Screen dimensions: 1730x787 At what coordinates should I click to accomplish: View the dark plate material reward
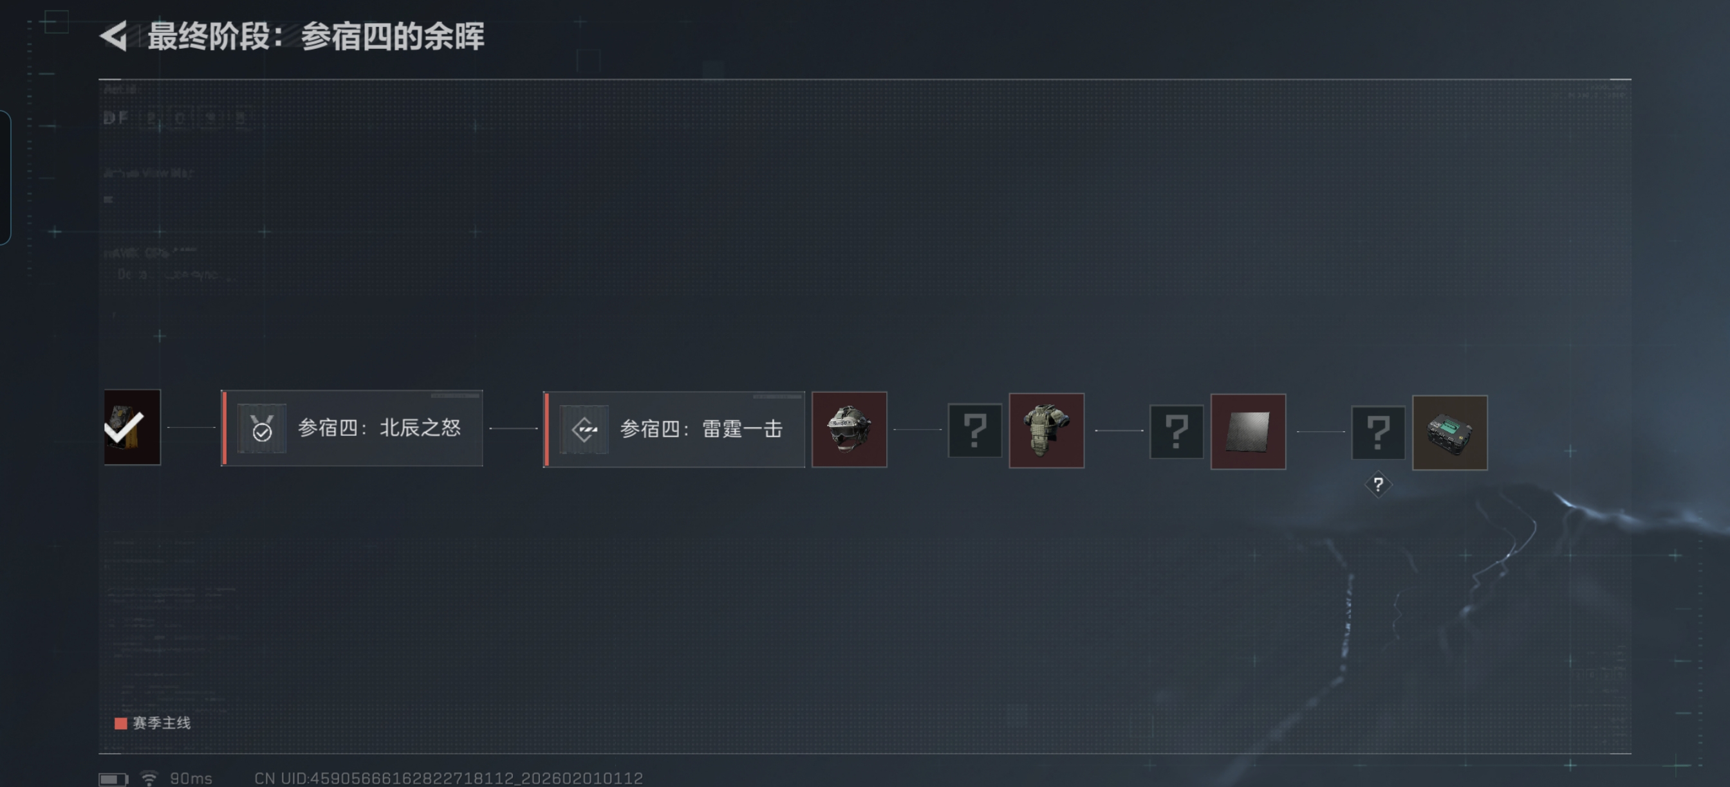coord(1249,432)
